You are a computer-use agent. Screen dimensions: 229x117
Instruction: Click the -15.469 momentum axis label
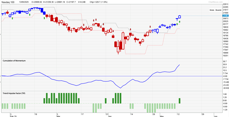226,82
